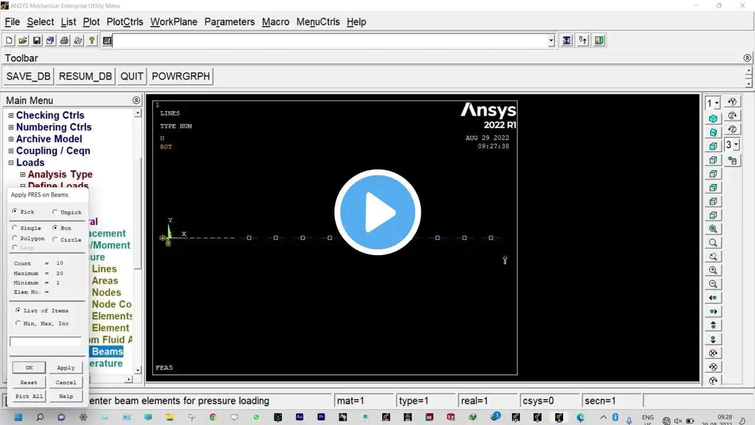Select the Oblique View tilted cube icon
Screen dimensions: 755x425
(713, 132)
